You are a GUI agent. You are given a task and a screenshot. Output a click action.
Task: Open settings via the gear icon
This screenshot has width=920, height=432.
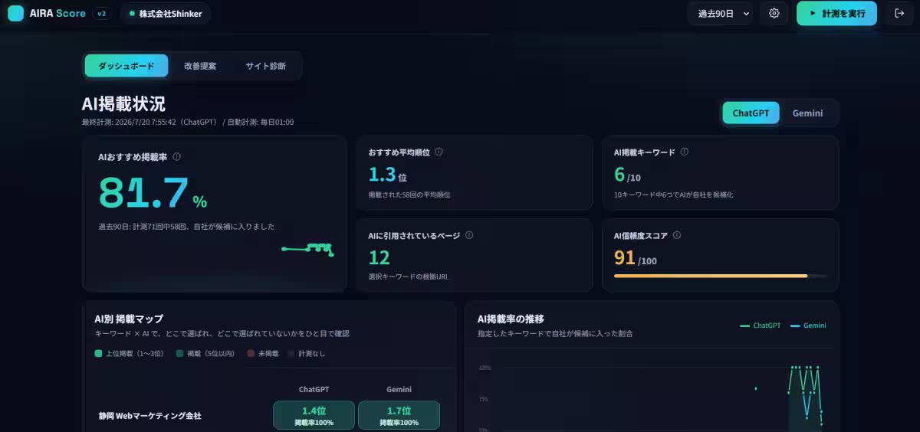tap(774, 13)
